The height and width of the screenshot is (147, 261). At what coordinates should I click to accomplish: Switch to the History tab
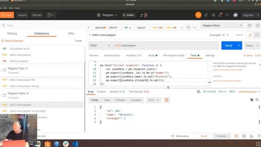(12, 33)
